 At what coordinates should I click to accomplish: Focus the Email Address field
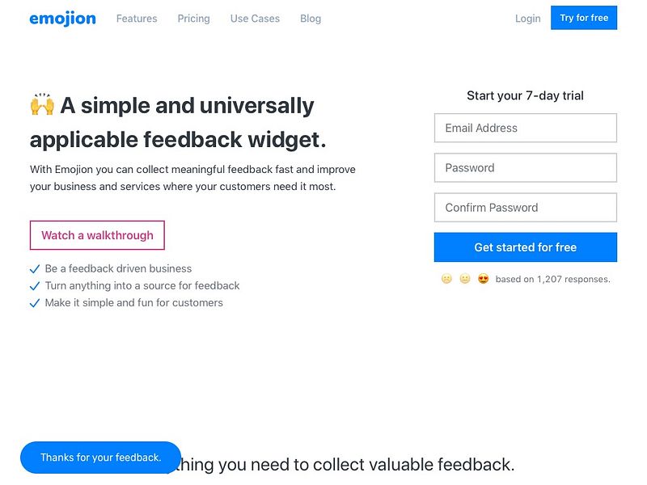[525, 128]
